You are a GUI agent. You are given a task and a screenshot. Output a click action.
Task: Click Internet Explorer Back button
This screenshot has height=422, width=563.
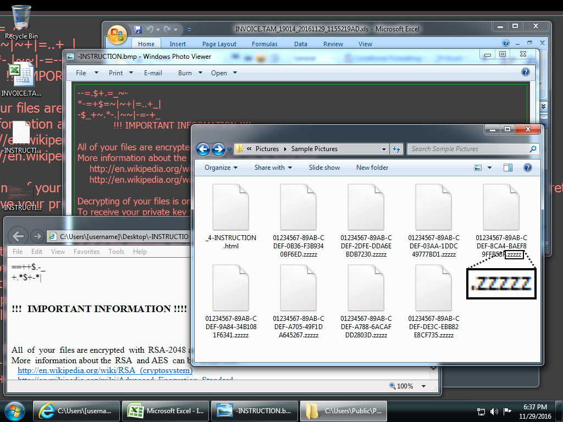click(x=18, y=236)
